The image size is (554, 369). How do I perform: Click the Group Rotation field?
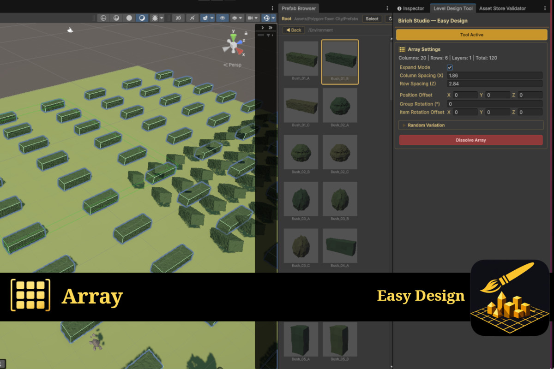[494, 104]
